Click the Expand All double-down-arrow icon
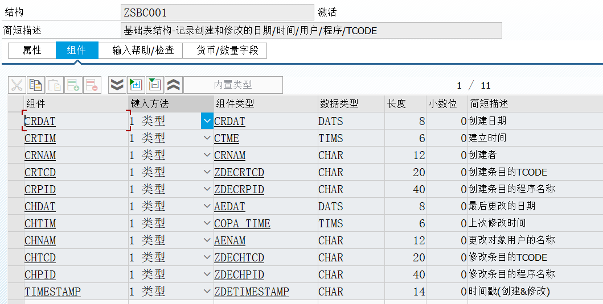603x304 pixels. [117, 85]
